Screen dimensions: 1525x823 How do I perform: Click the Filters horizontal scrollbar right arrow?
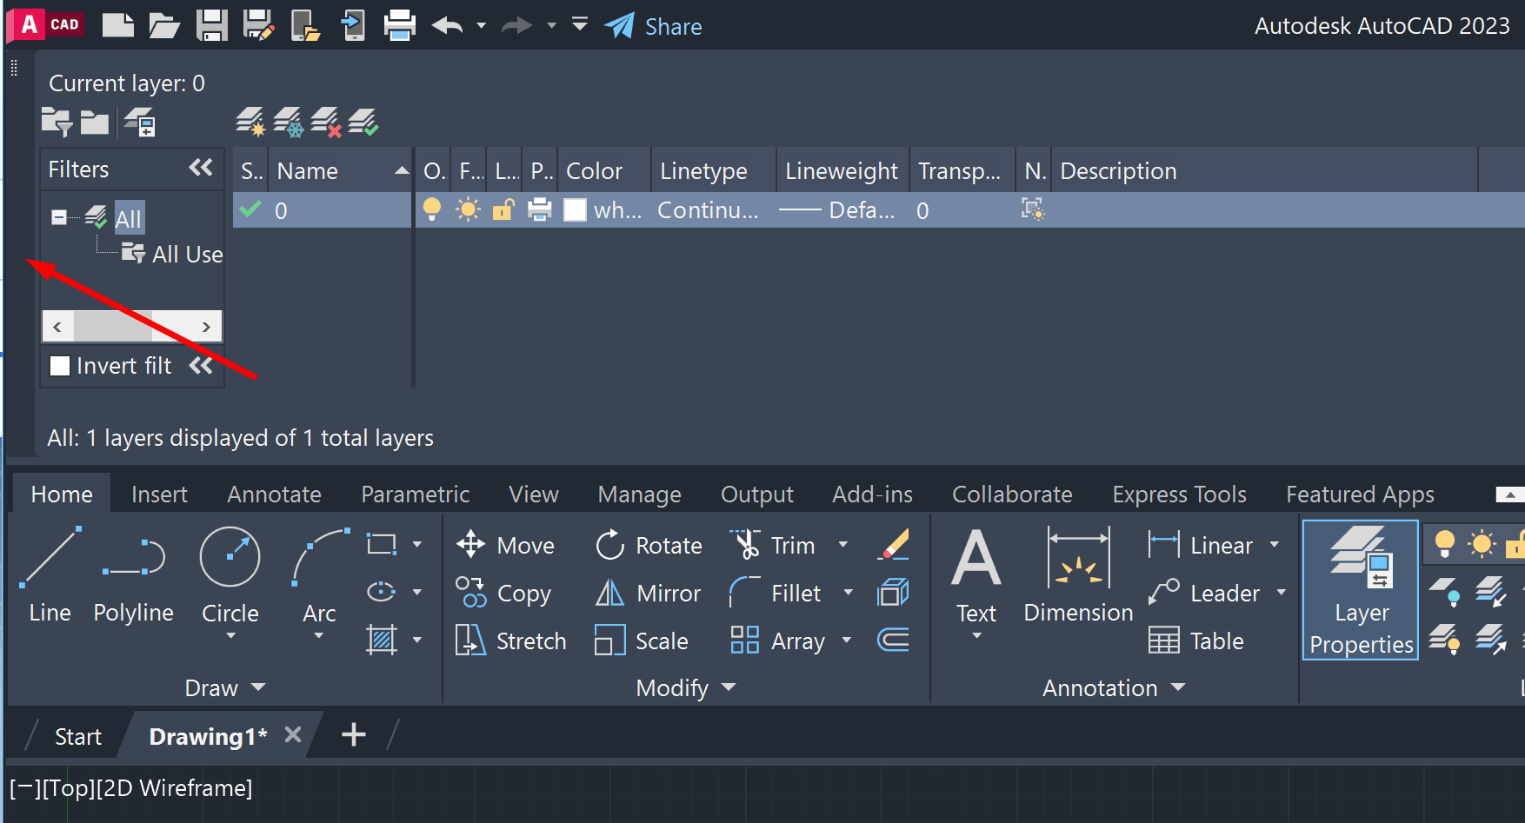click(206, 327)
